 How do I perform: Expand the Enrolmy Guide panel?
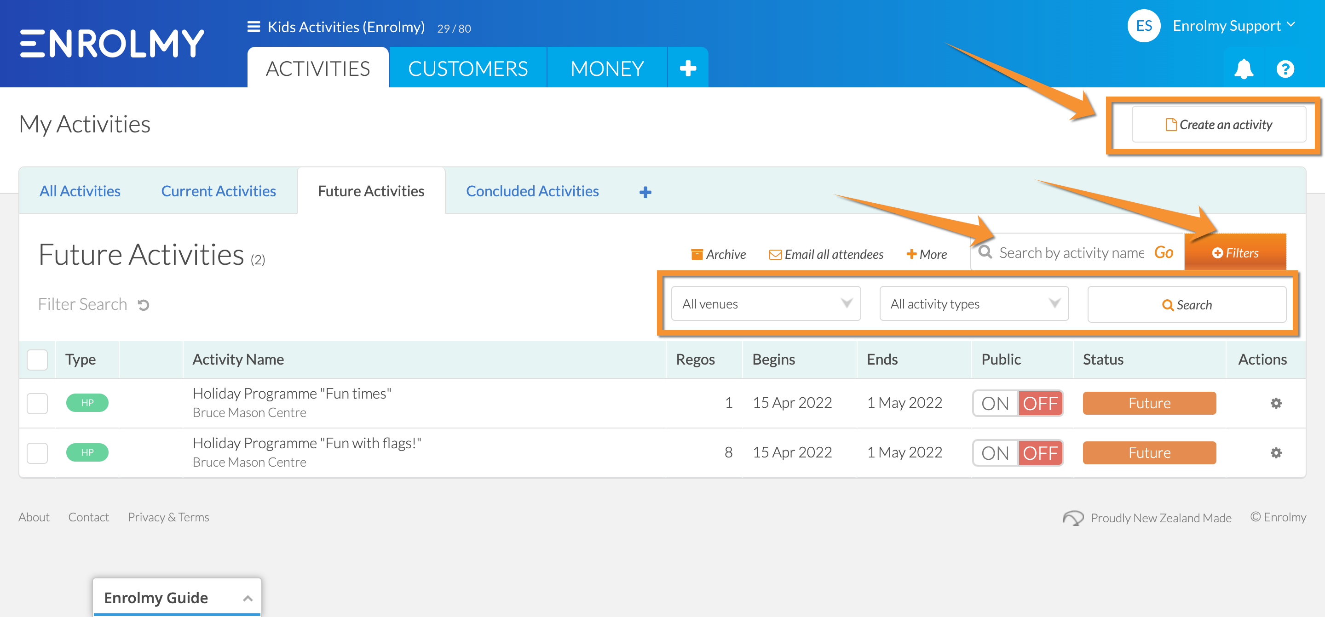click(x=177, y=598)
